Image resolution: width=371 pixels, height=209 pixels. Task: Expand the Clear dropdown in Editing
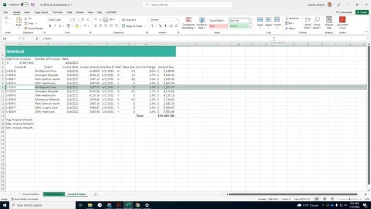296,28
